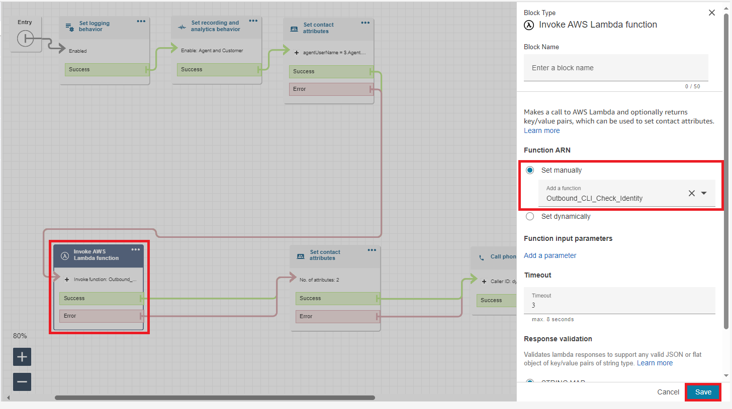Clear the selected Outbound_CLI_Check_Identity function
Viewport: 732px width, 409px height.
(692, 193)
